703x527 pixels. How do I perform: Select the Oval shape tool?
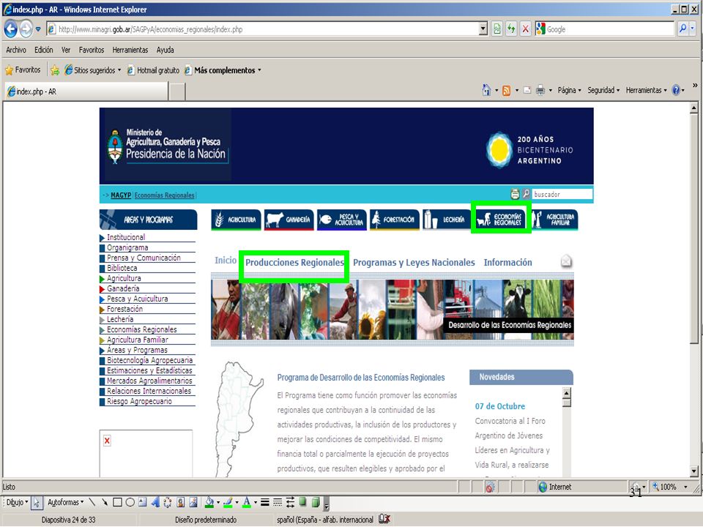(130, 502)
